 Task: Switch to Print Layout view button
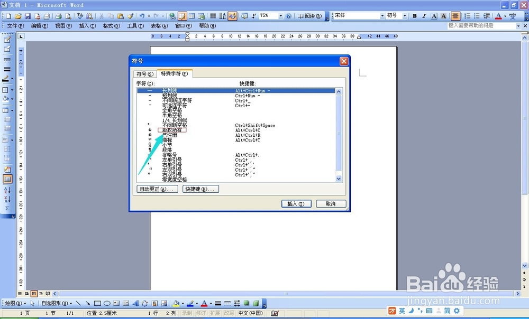pyautogui.click(x=34, y=294)
